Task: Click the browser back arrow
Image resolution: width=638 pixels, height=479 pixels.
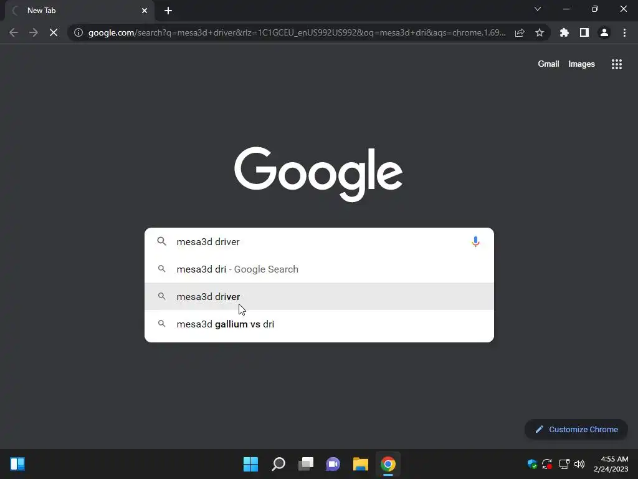Action: [x=14, y=32]
